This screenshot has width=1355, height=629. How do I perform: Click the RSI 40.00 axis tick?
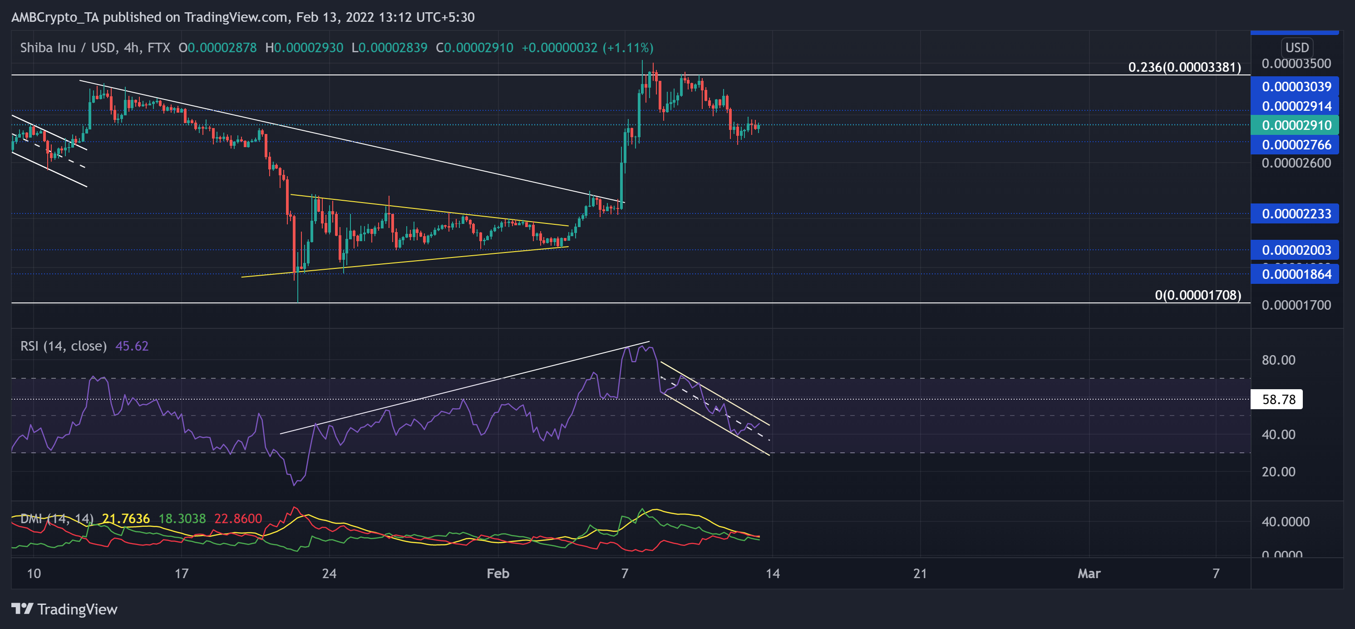[1278, 434]
